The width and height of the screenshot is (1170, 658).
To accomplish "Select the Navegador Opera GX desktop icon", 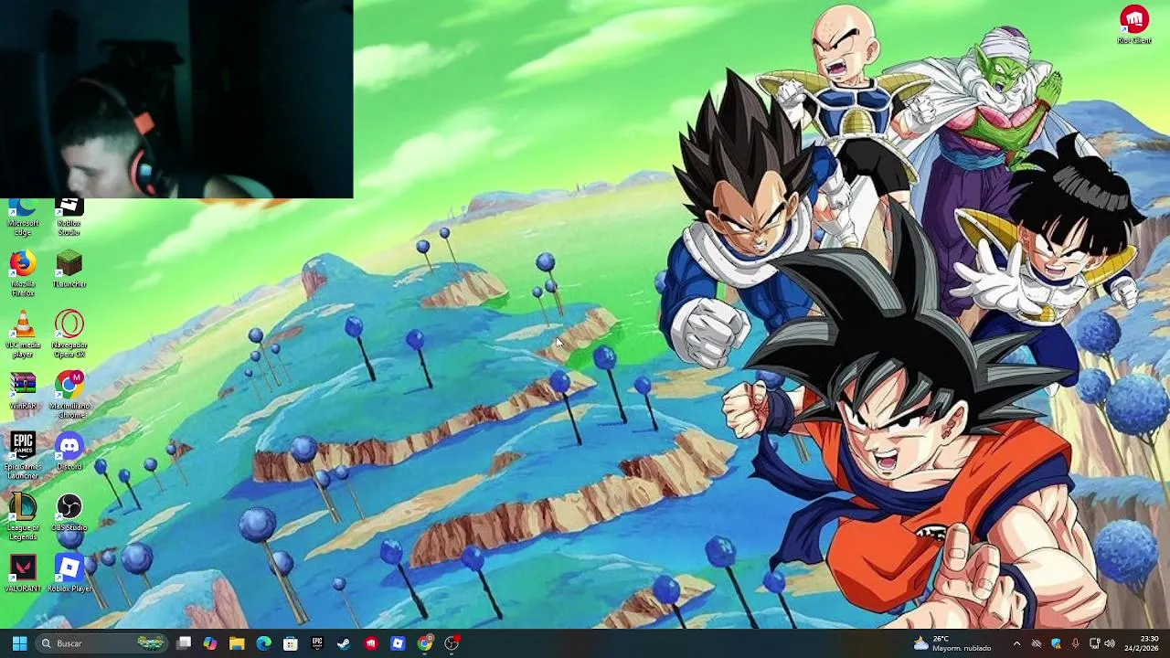I will [x=69, y=335].
